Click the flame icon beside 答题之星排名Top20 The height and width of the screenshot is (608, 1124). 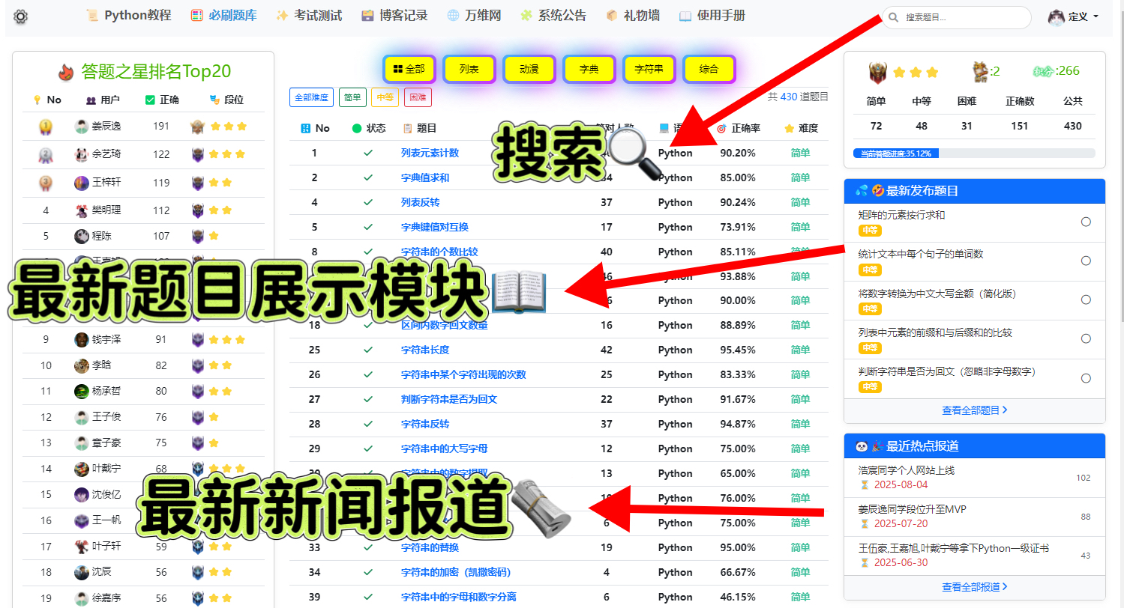(x=66, y=72)
